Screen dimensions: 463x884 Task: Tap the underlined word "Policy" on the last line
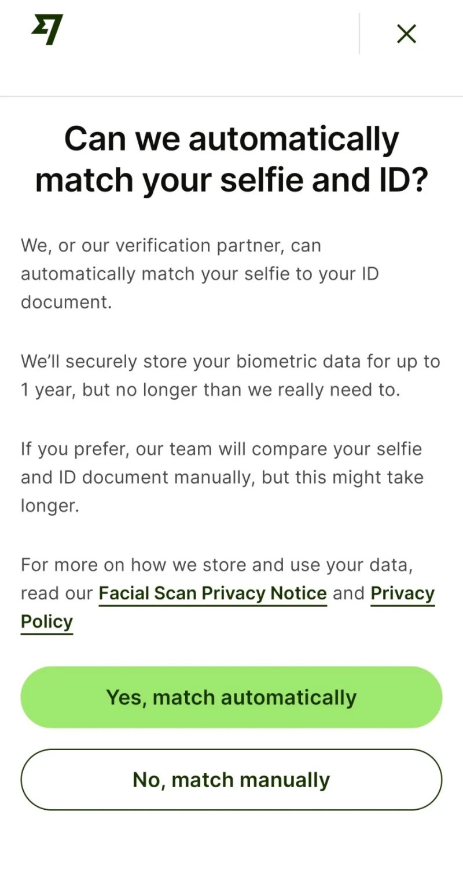tap(47, 622)
